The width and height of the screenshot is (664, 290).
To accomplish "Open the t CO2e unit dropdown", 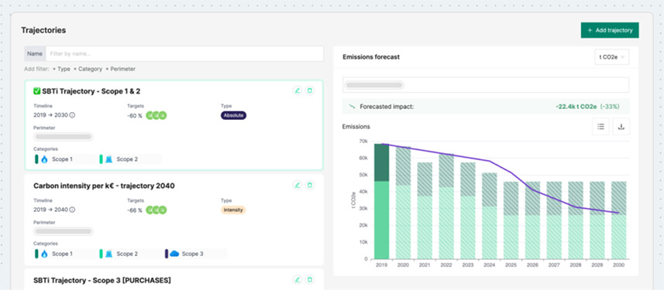I will point(612,57).
